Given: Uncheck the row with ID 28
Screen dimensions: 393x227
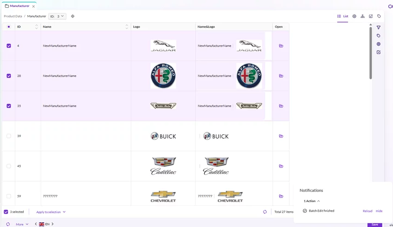Looking at the screenshot, I should pos(9,76).
